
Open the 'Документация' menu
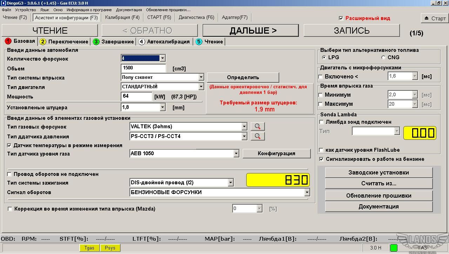pos(129,10)
